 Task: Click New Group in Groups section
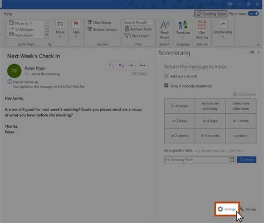(x=100, y=22)
